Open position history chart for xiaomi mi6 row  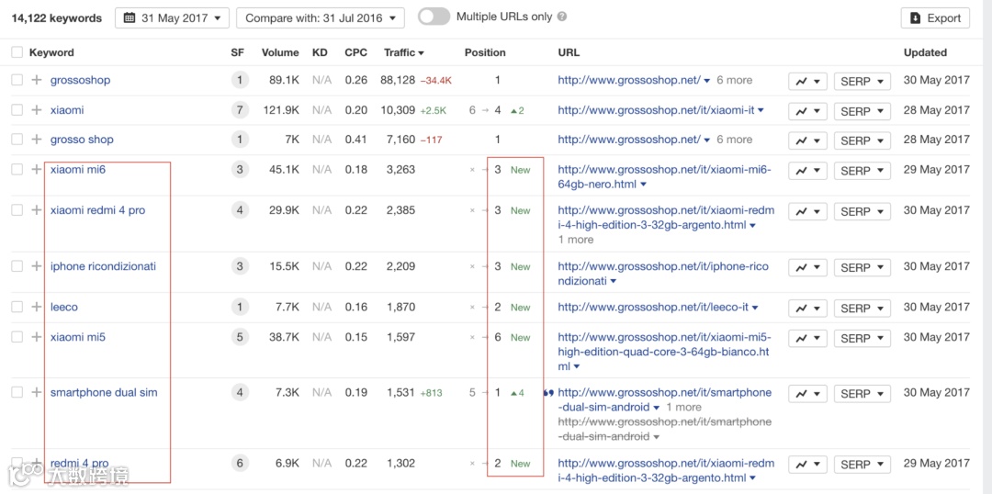coord(807,170)
